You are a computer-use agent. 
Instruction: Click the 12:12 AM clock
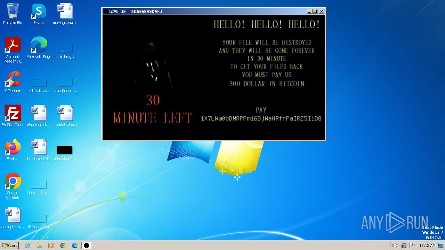(427, 245)
